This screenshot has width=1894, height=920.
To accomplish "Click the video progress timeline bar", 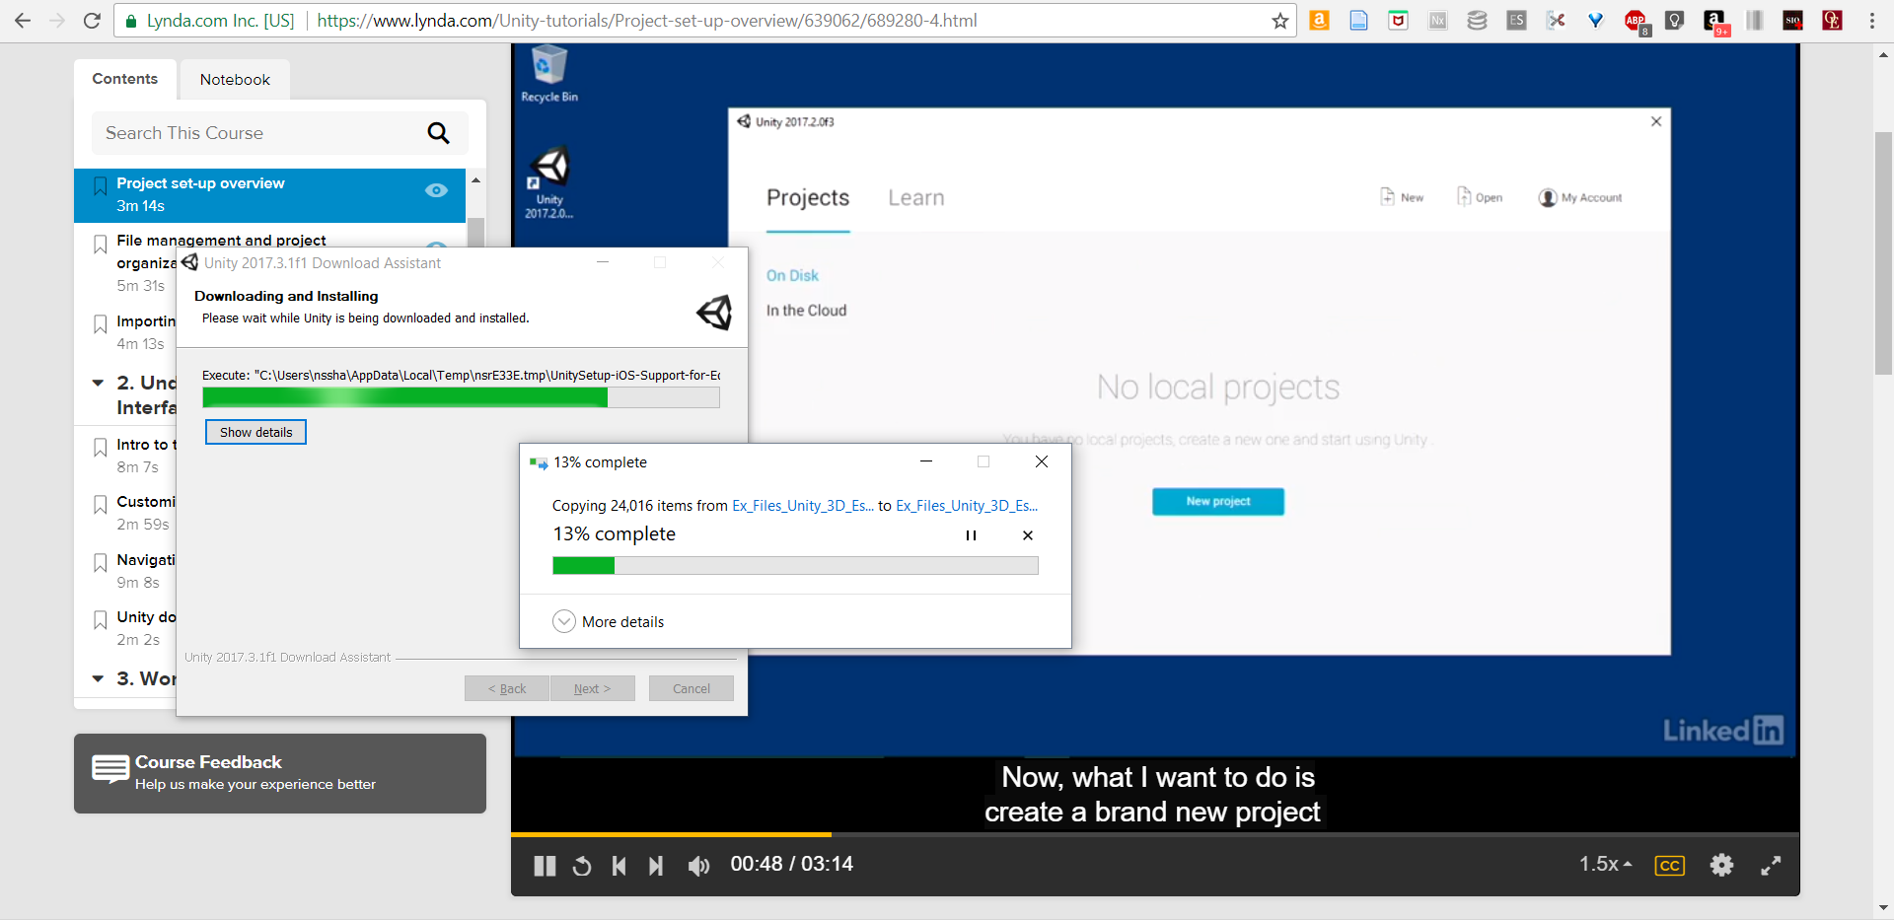I will (1155, 834).
